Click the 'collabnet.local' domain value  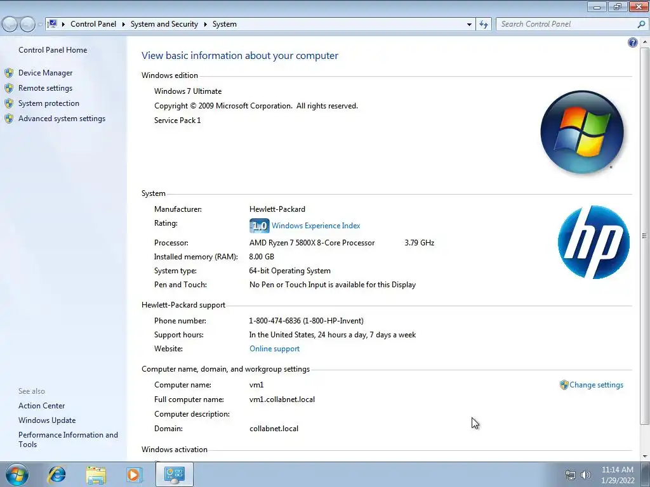pyautogui.click(x=274, y=429)
